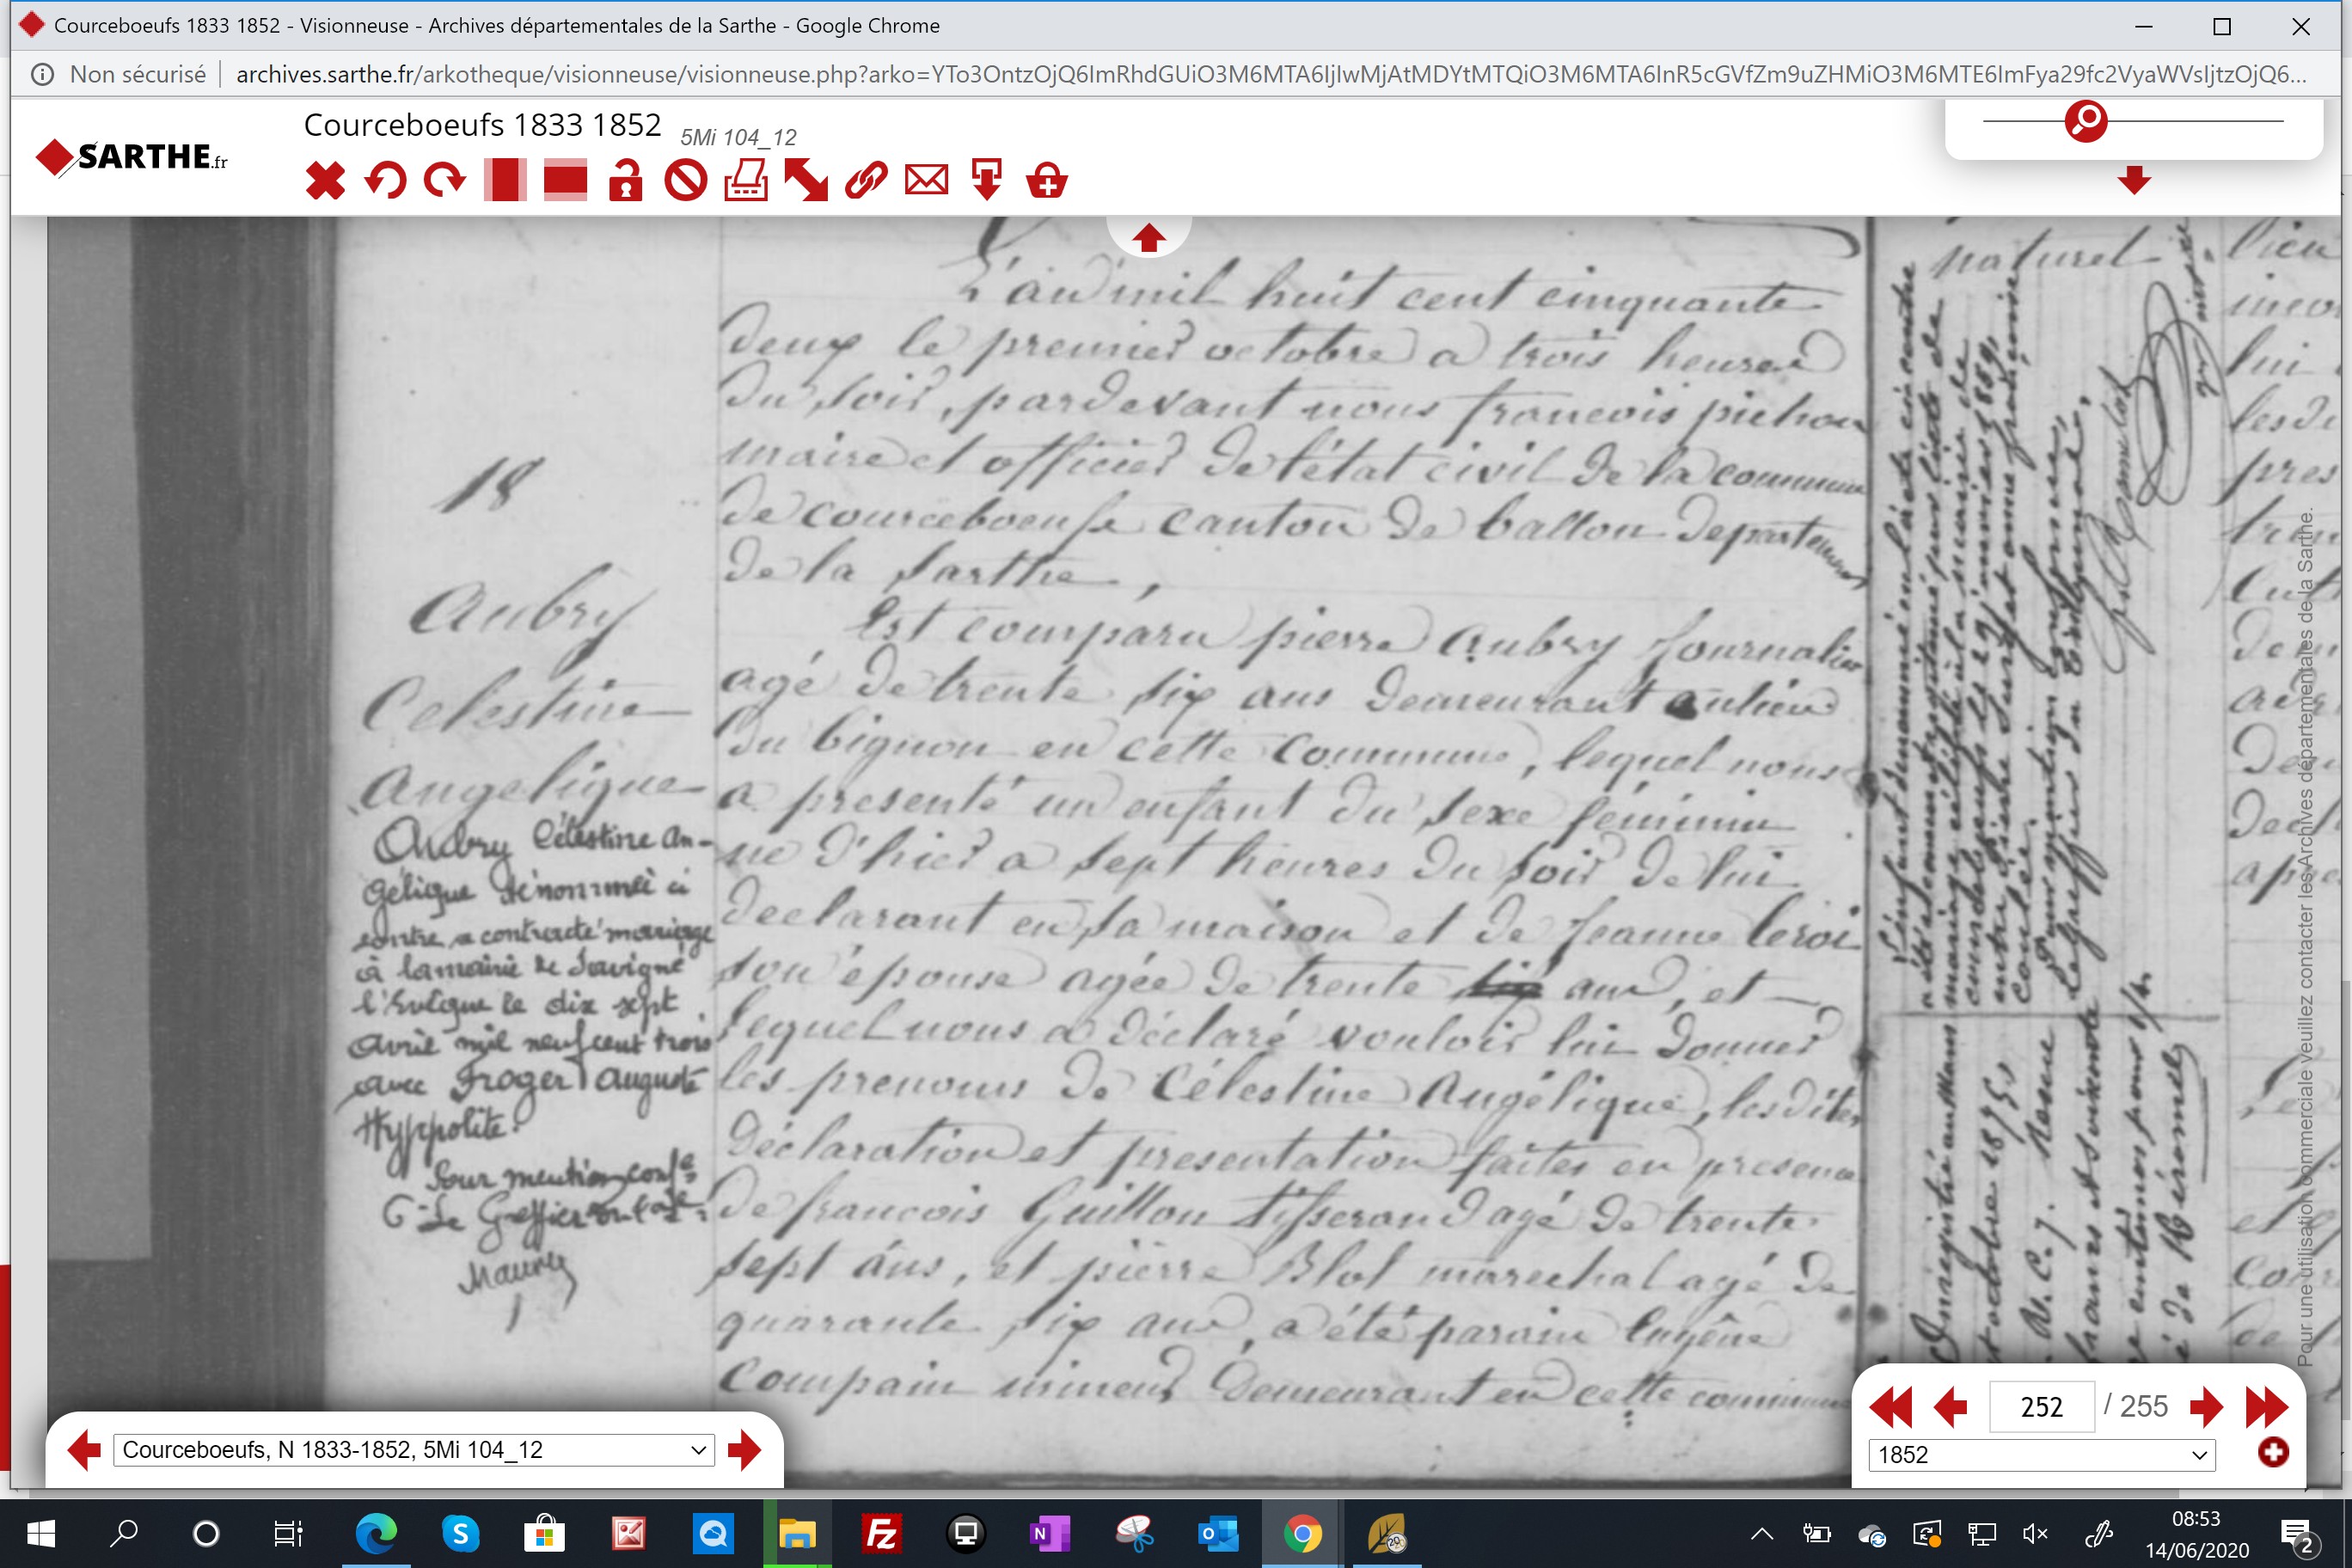Copy permalink using the chain link icon

coord(866,181)
